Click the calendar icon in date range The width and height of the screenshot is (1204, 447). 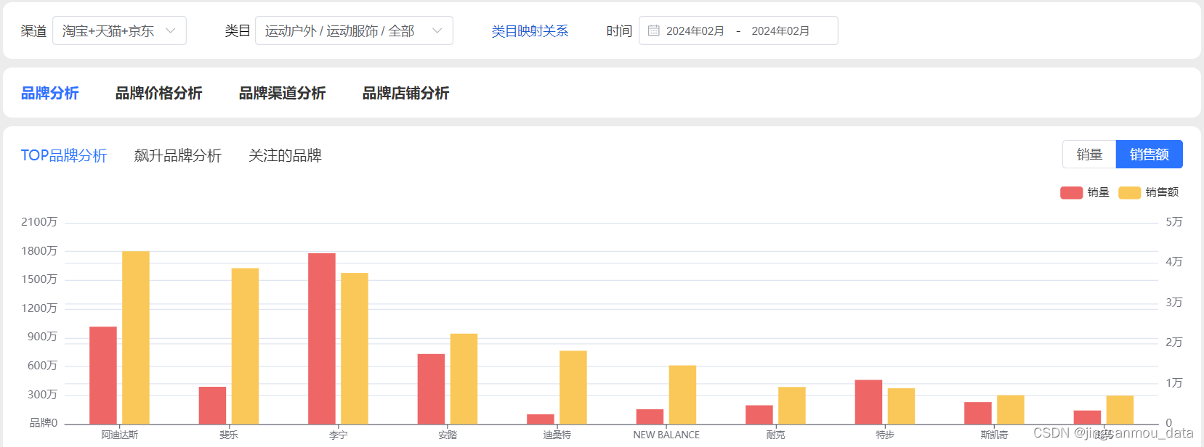[653, 30]
